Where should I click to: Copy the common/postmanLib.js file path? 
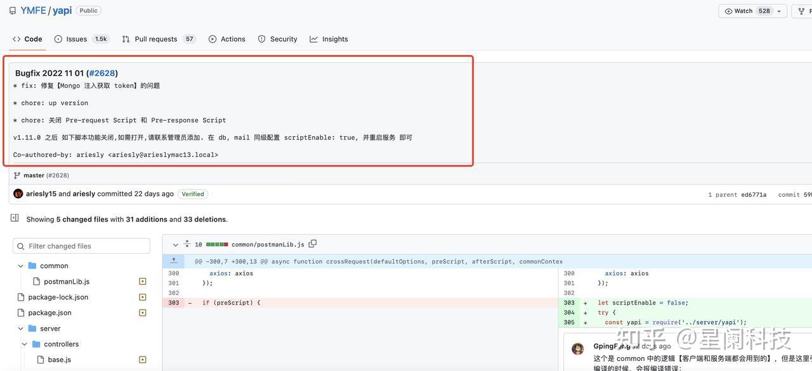(312, 244)
